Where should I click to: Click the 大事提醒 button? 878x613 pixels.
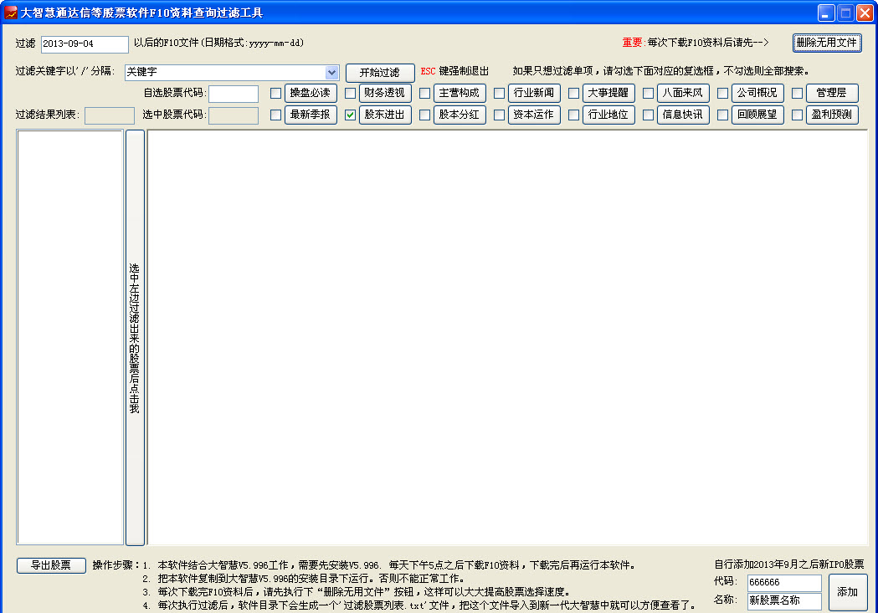pyautogui.click(x=608, y=93)
